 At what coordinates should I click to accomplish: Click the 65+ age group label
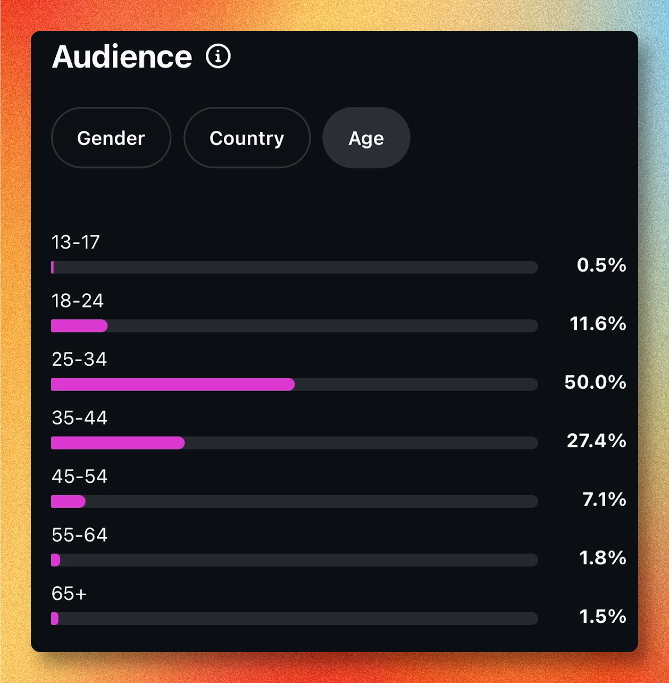click(69, 594)
